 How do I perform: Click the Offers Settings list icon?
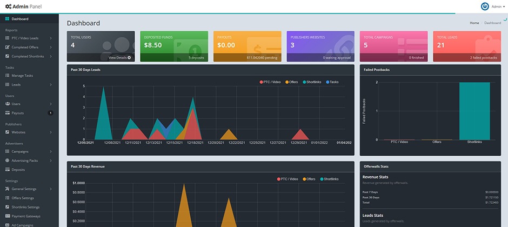tap(7, 198)
